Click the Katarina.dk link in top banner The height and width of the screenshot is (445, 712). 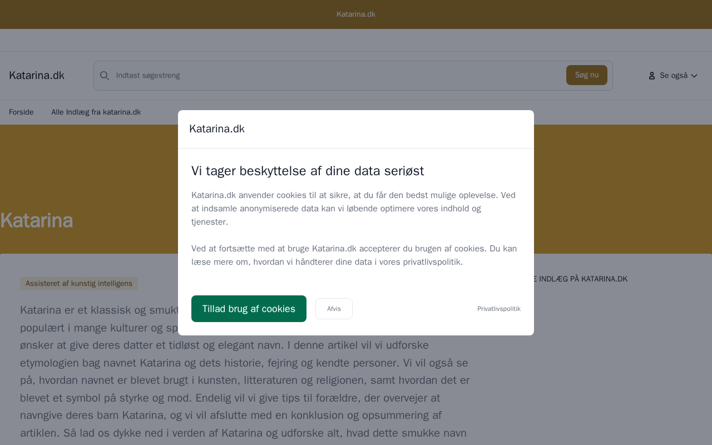coord(356,14)
